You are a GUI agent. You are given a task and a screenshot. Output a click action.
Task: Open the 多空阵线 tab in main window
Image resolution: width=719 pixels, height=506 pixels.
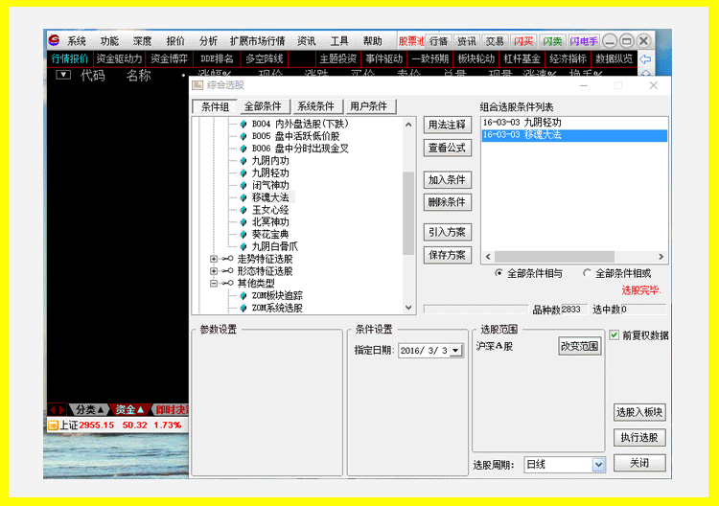pos(265,59)
